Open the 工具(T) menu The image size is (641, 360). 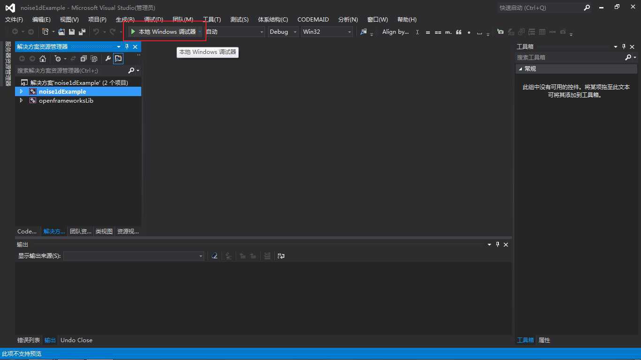212,19
